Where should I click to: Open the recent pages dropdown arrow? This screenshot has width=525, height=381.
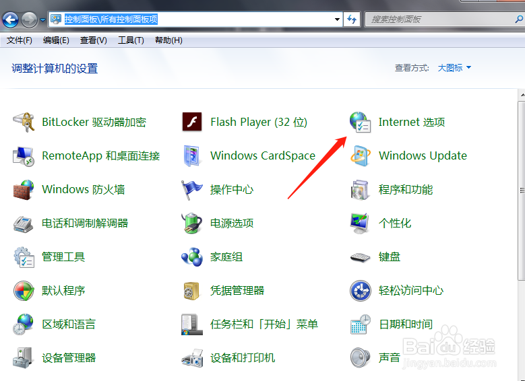coord(42,20)
